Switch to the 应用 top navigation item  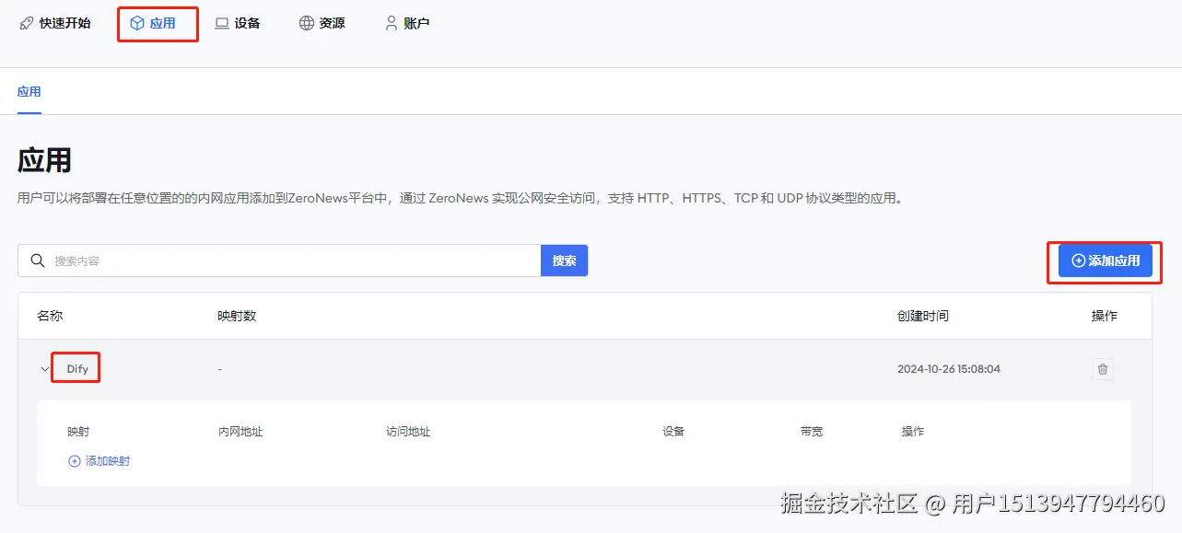point(153,23)
